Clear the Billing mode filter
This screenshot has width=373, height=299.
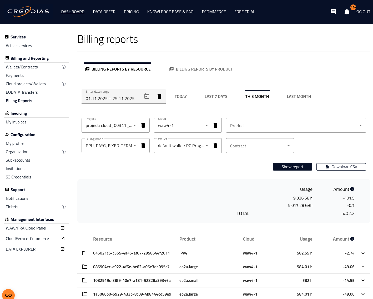[143, 146]
